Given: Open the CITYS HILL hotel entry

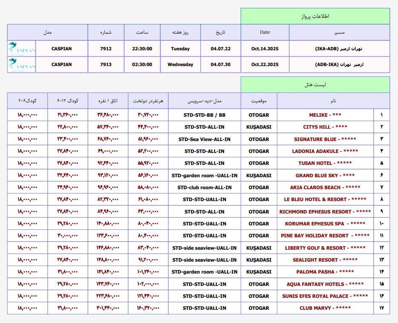Looking at the screenshot, I should pyautogui.click(x=325, y=127).
